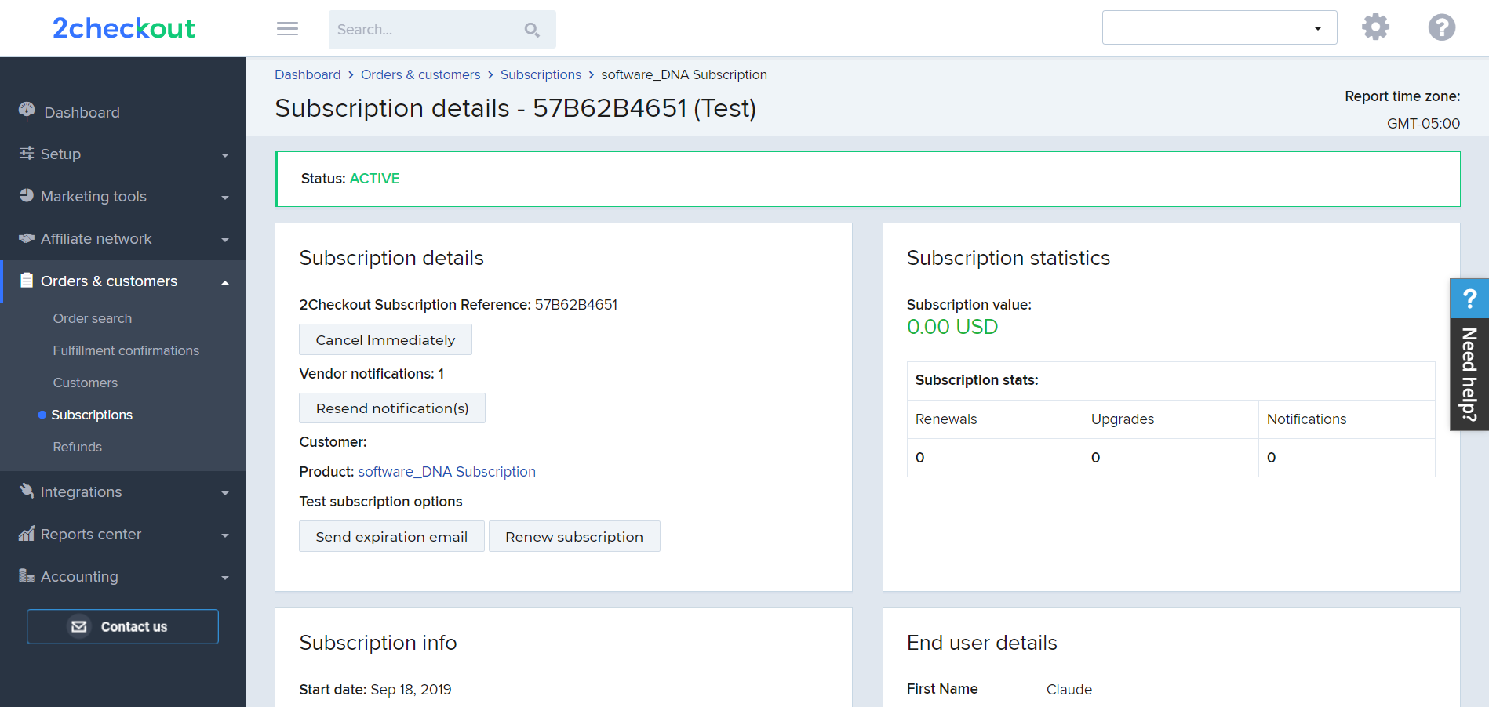The height and width of the screenshot is (707, 1489).
Task: Open settings gear icon in header
Action: [1375, 27]
